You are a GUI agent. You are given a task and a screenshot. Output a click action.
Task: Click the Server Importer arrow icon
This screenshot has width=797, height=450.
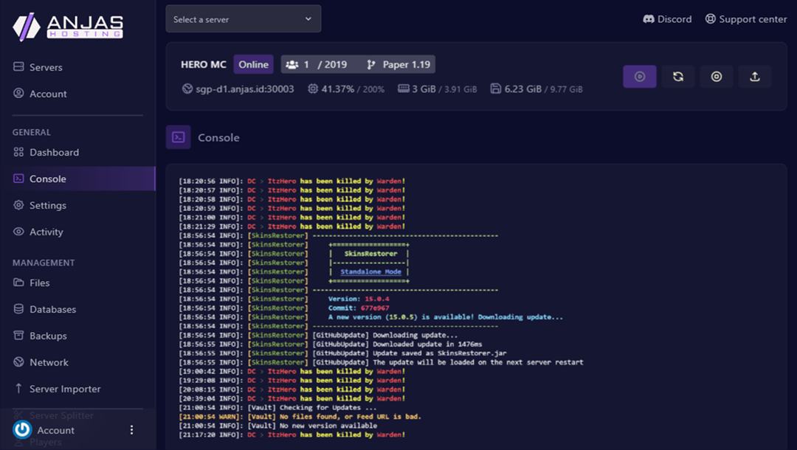pyautogui.click(x=18, y=388)
